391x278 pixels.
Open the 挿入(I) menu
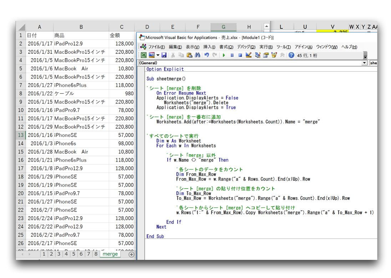(x=209, y=47)
